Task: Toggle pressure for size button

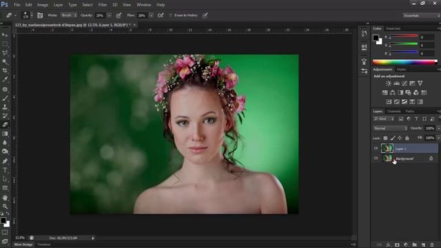Action: (x=205, y=15)
